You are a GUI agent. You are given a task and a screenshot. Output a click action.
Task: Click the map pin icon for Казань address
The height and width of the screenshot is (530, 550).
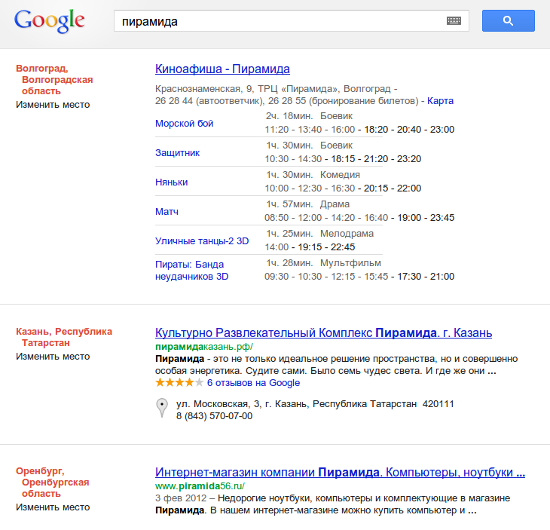coord(162,408)
